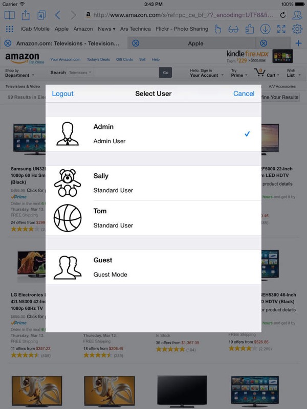307x409 pixels.
Task: Toggle fullscreen with the arrows icon
Action: 281,29
